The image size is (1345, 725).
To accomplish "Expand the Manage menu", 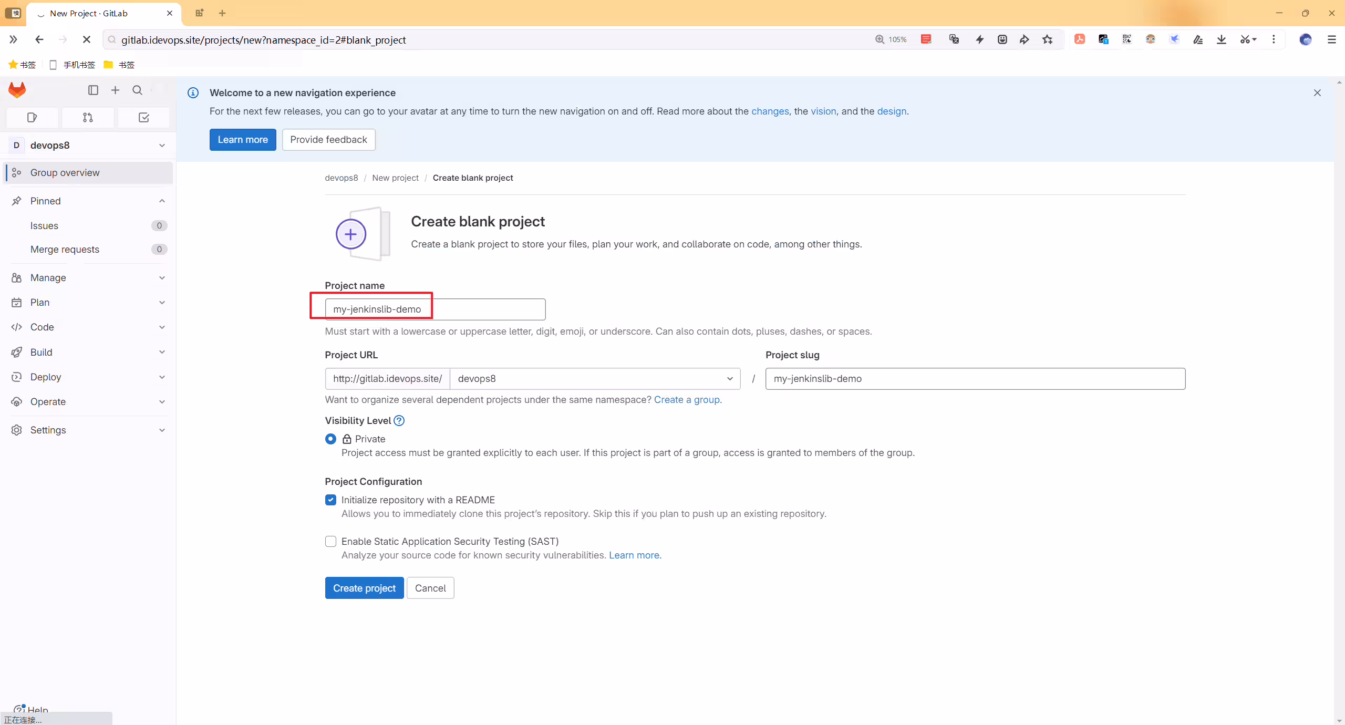I will tap(88, 278).
